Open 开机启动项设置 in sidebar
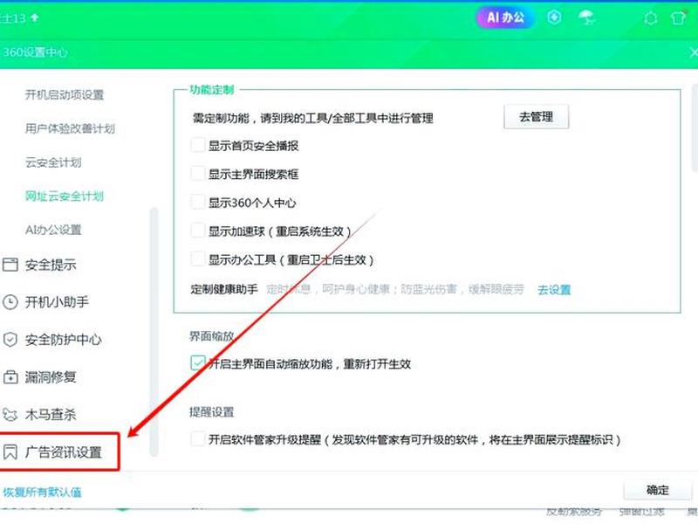698x524 pixels. coord(65,94)
